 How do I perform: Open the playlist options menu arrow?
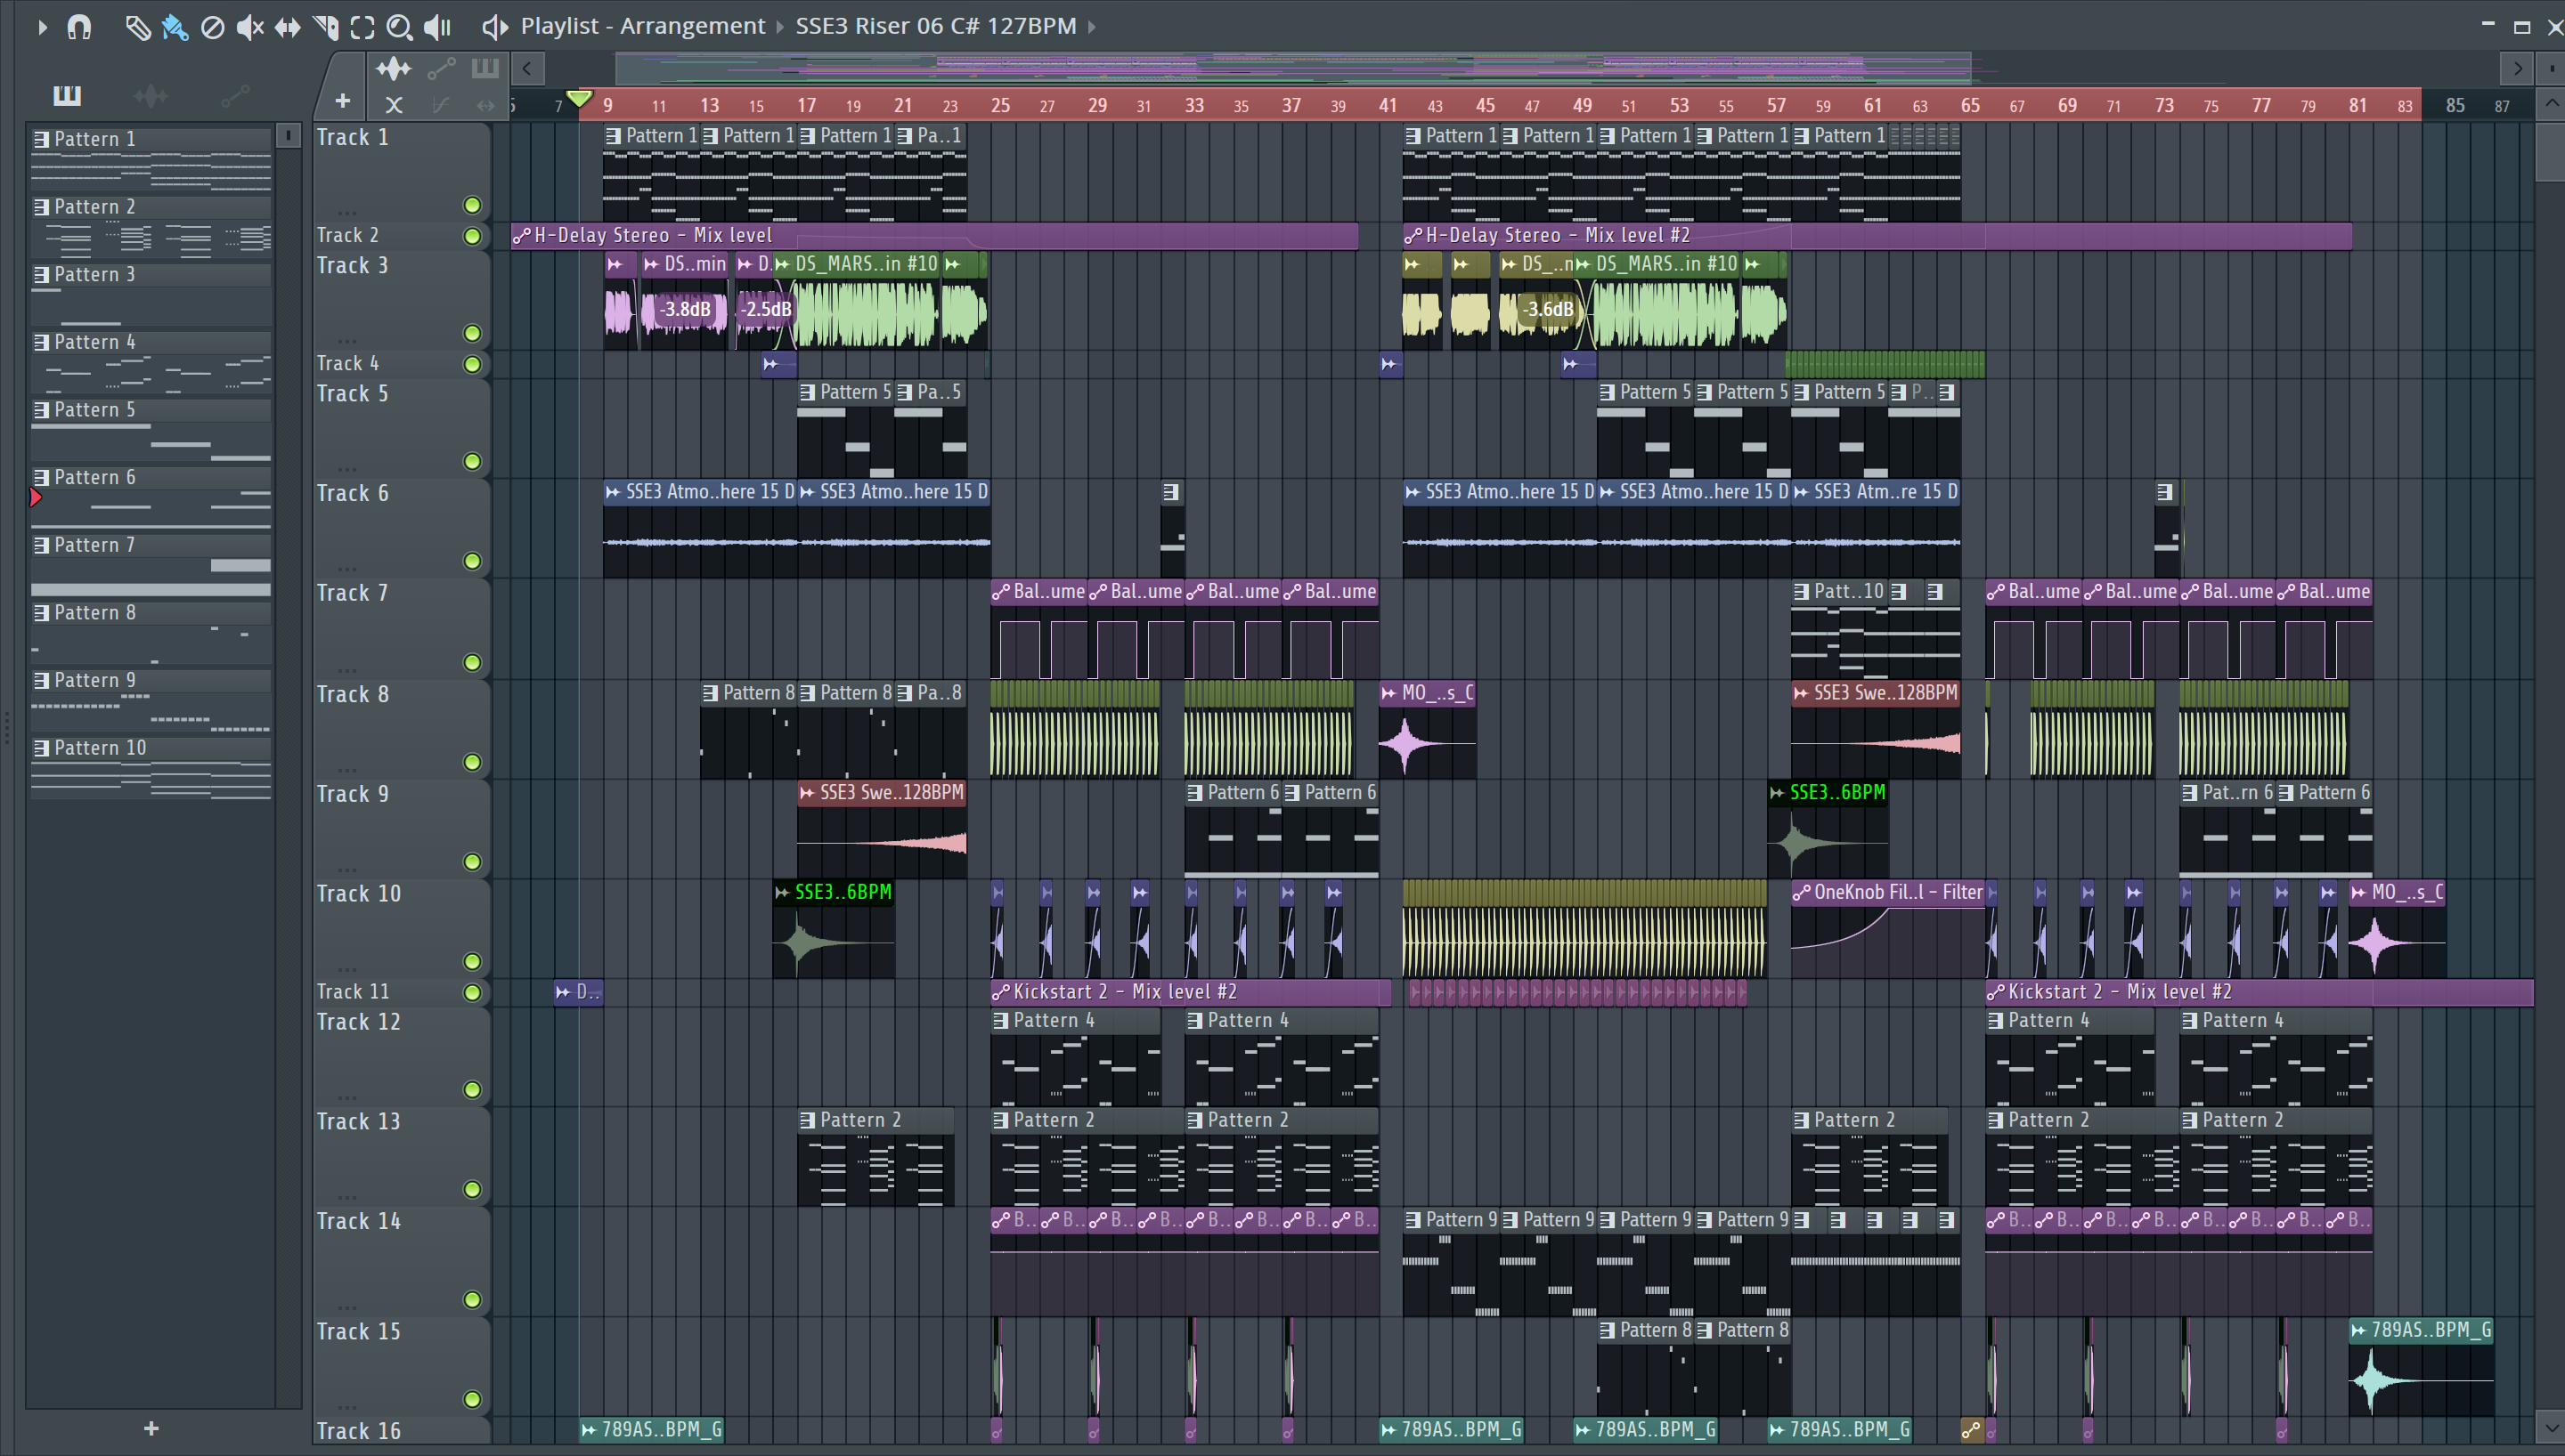coord(42,27)
